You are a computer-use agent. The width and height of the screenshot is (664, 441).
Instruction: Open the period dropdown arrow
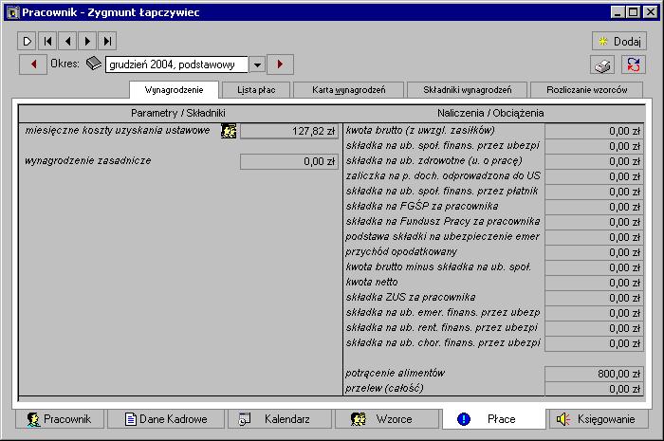point(257,64)
